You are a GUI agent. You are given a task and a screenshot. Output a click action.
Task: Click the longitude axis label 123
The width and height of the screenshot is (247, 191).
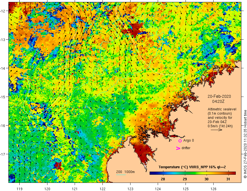(130, 189)
